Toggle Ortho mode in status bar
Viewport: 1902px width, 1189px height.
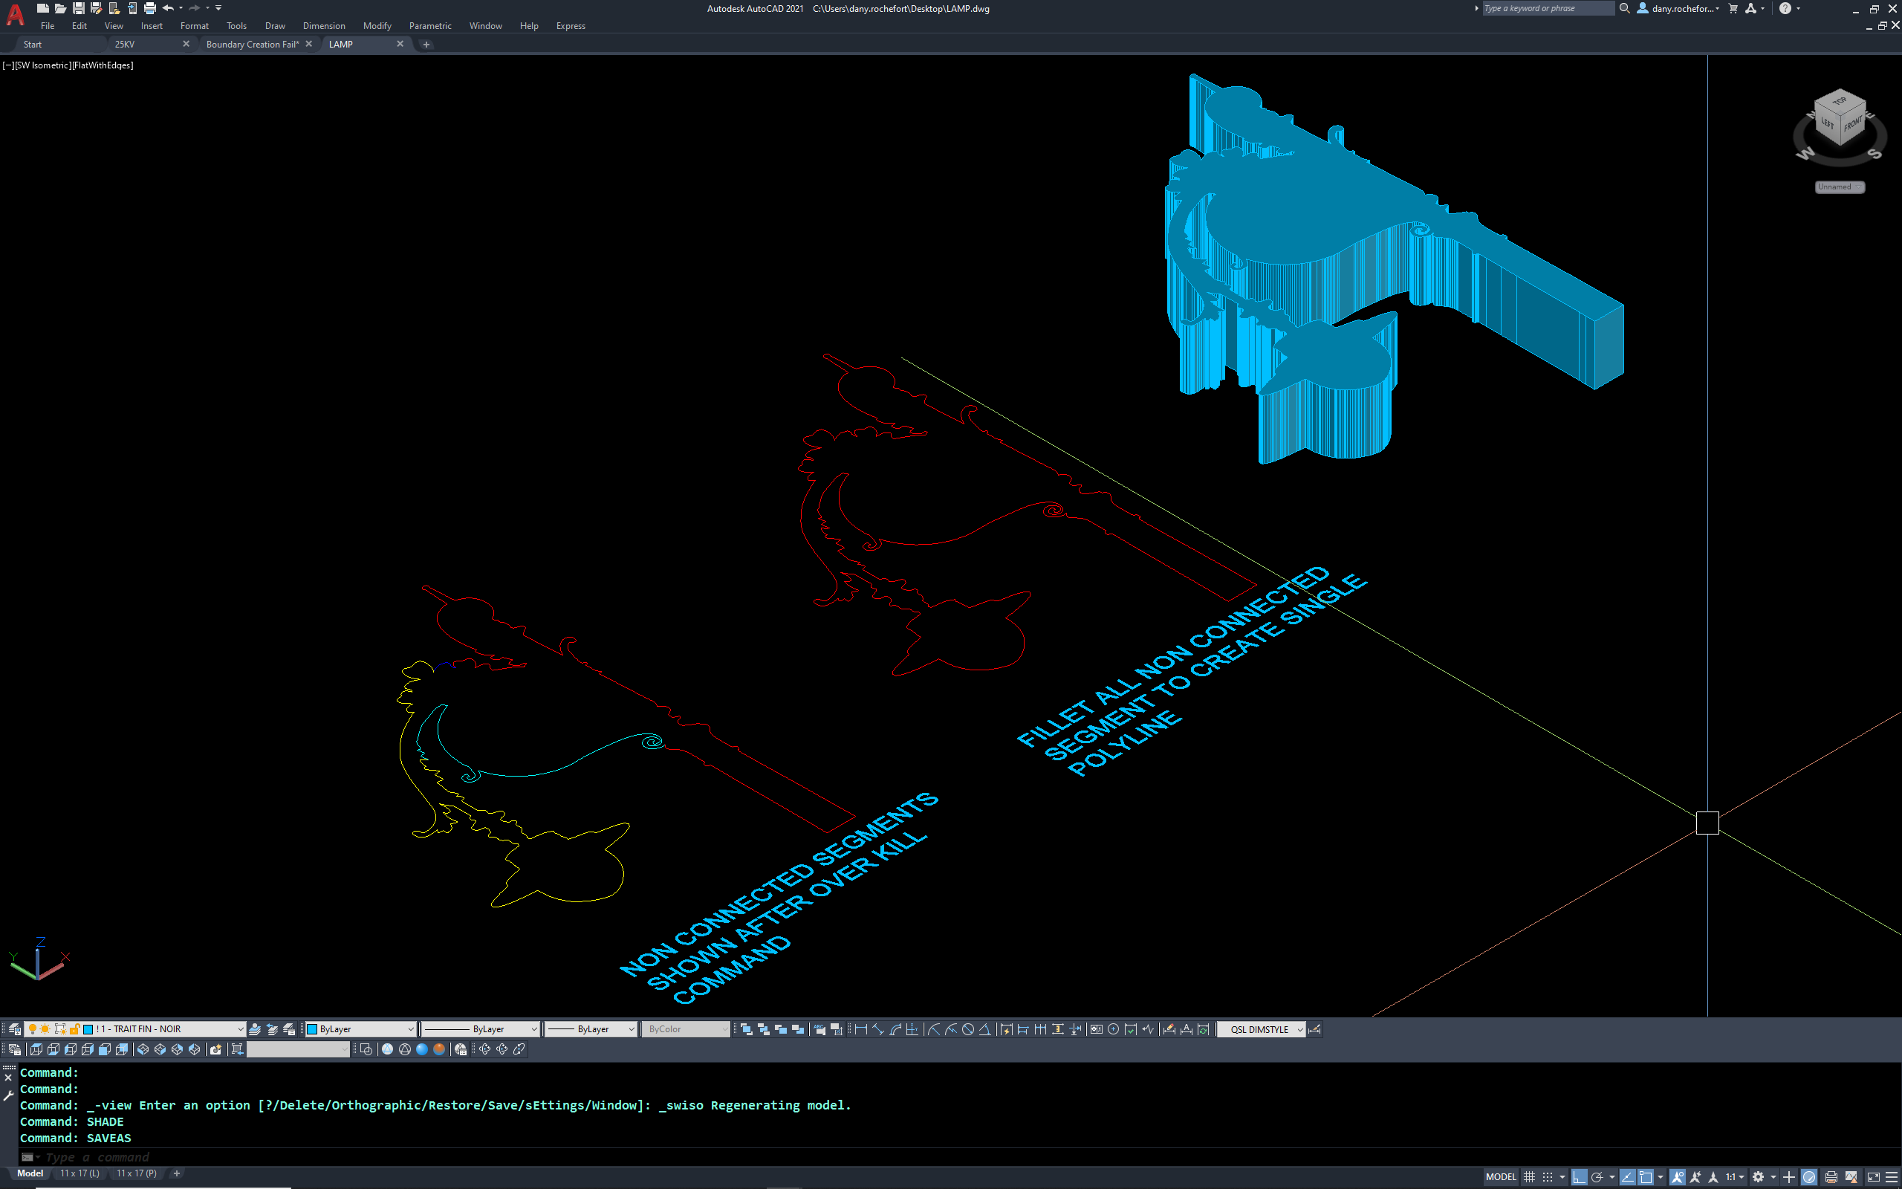pos(1580,1176)
